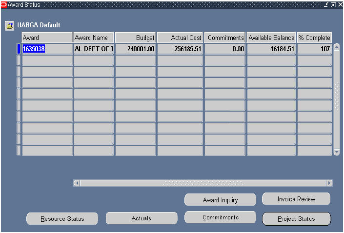Click Actual Cost value 256185.51

click(180, 49)
